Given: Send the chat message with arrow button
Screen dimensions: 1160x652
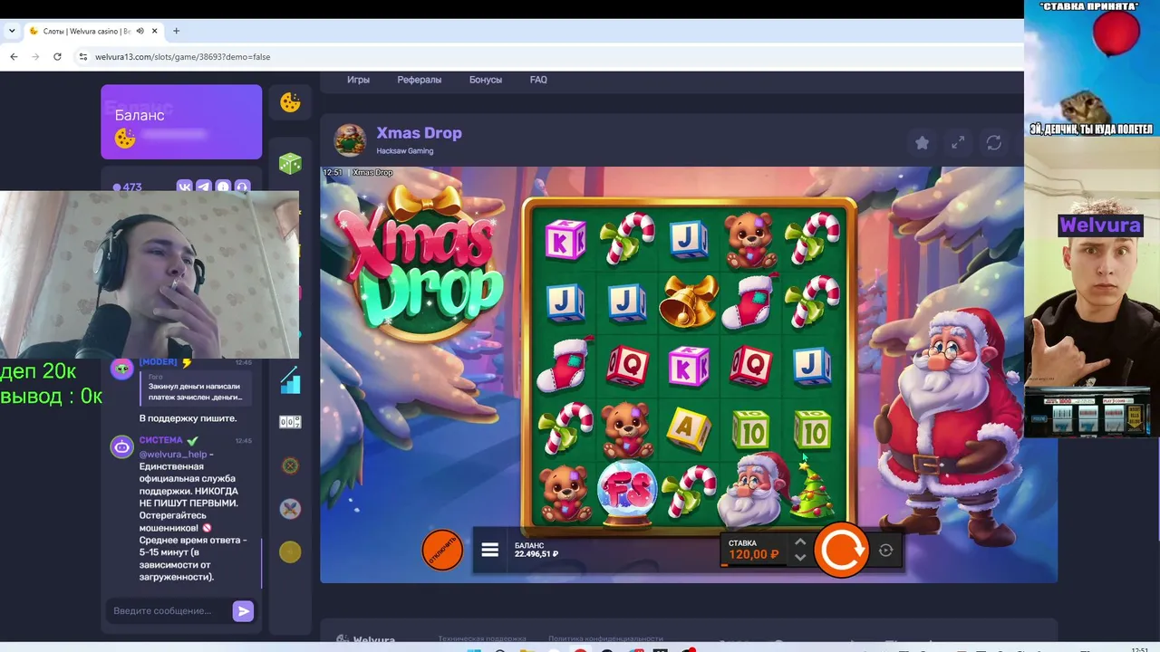Looking at the screenshot, I should [x=243, y=611].
